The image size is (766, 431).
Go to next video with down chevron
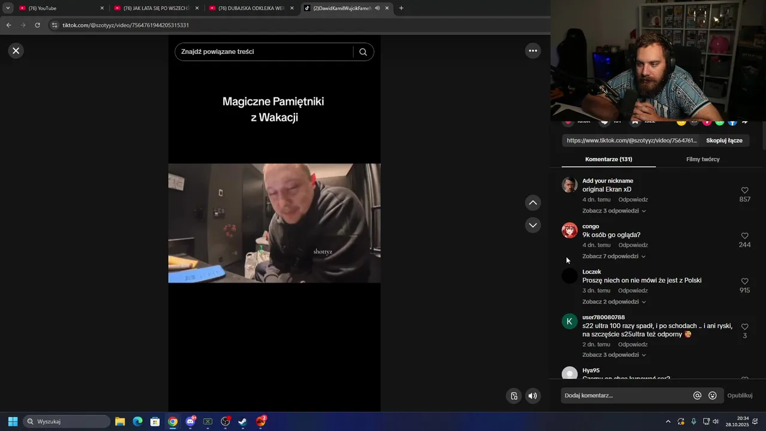(533, 225)
